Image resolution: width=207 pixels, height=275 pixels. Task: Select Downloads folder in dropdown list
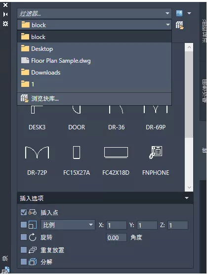pos(94,73)
